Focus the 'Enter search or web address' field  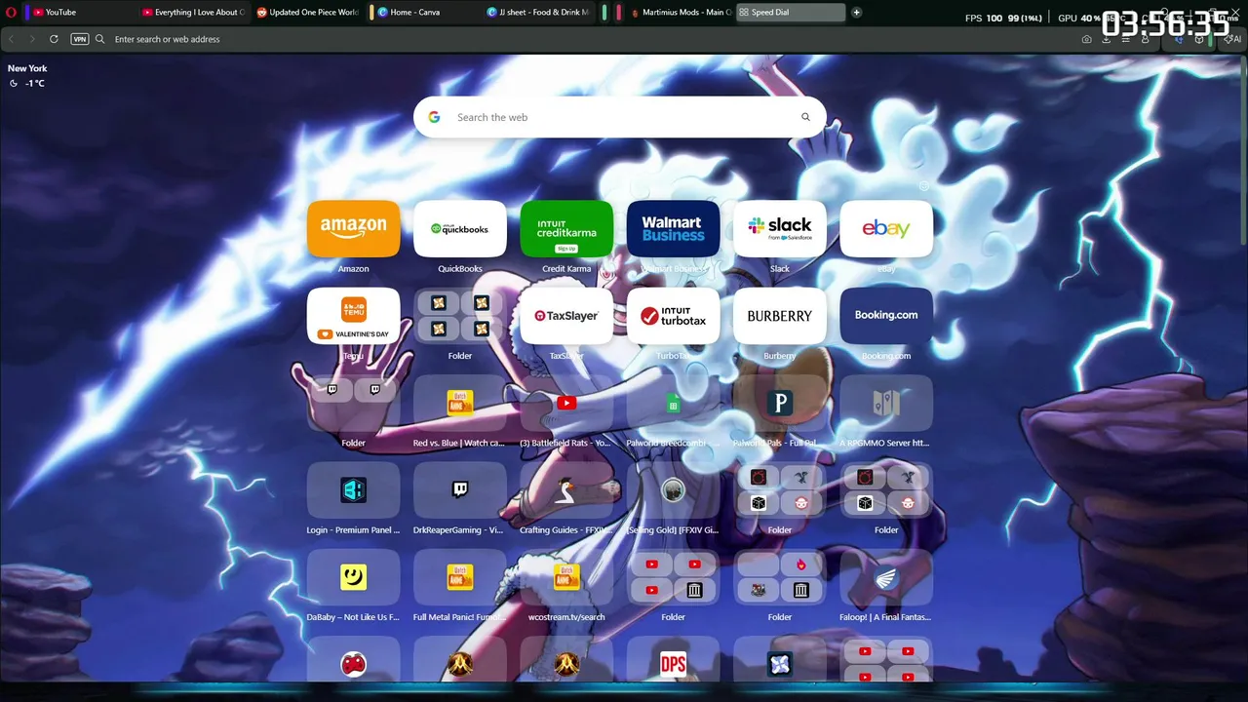click(585, 39)
